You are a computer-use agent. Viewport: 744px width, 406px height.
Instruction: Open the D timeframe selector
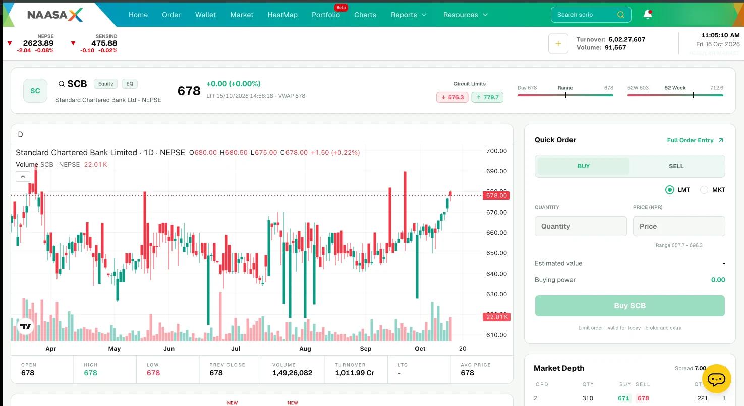click(21, 134)
